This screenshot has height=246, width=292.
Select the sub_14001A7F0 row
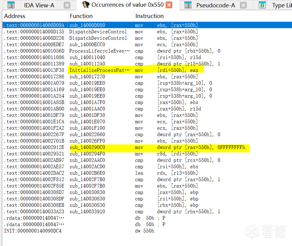pos(147,102)
